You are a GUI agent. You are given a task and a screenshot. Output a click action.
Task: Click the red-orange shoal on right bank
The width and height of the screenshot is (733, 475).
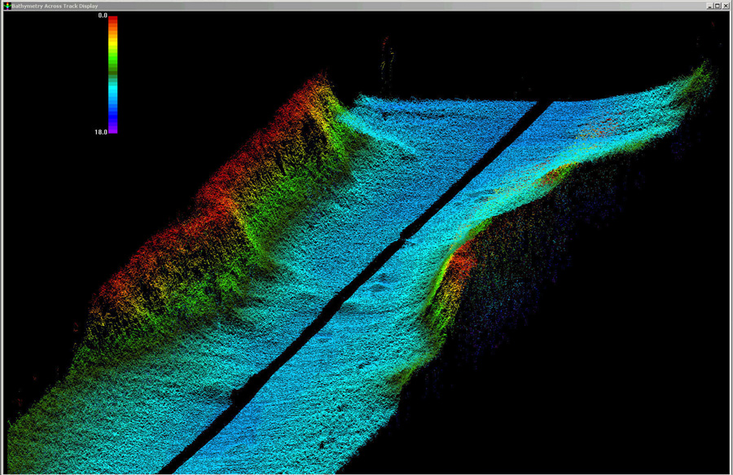(x=461, y=261)
